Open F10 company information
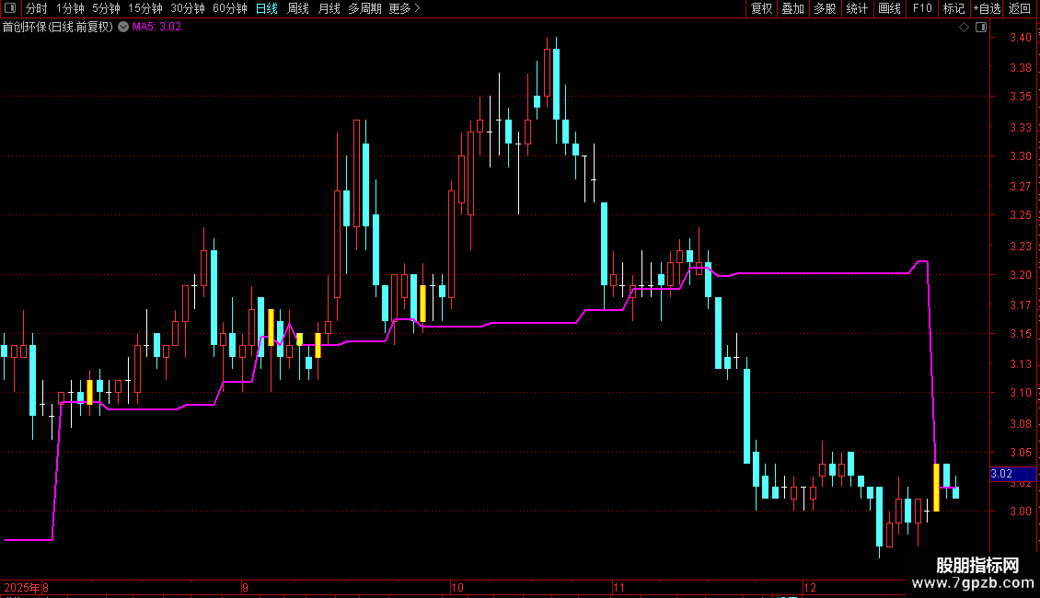1040x598 pixels. pos(922,8)
